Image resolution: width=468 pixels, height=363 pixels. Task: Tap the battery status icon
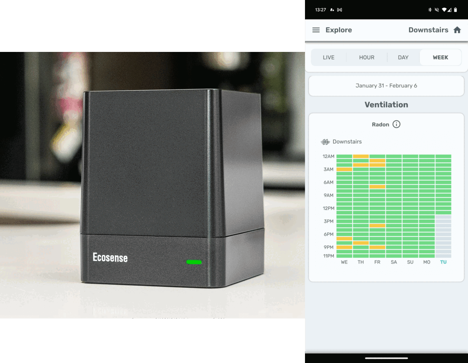(x=455, y=10)
